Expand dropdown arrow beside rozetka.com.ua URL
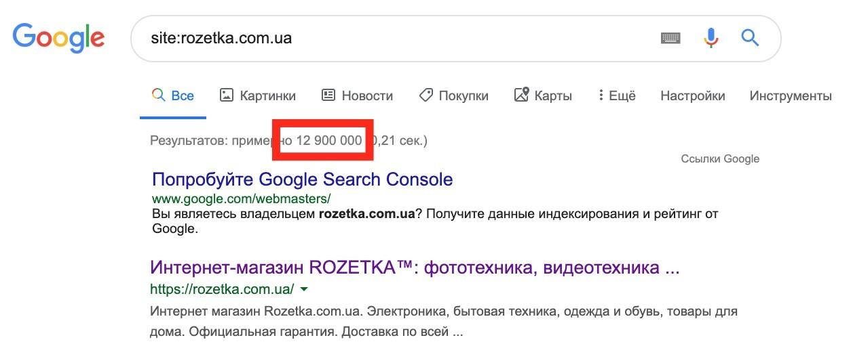Image resolution: width=851 pixels, height=363 pixels. pyautogui.click(x=304, y=289)
